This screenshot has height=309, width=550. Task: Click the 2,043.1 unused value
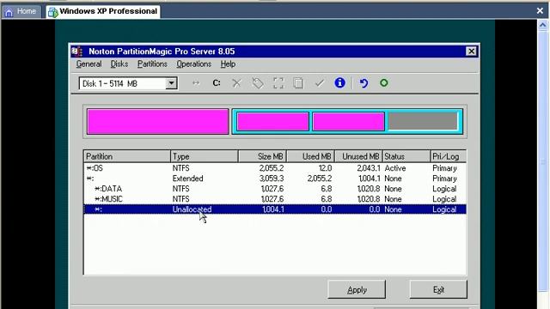(x=369, y=168)
